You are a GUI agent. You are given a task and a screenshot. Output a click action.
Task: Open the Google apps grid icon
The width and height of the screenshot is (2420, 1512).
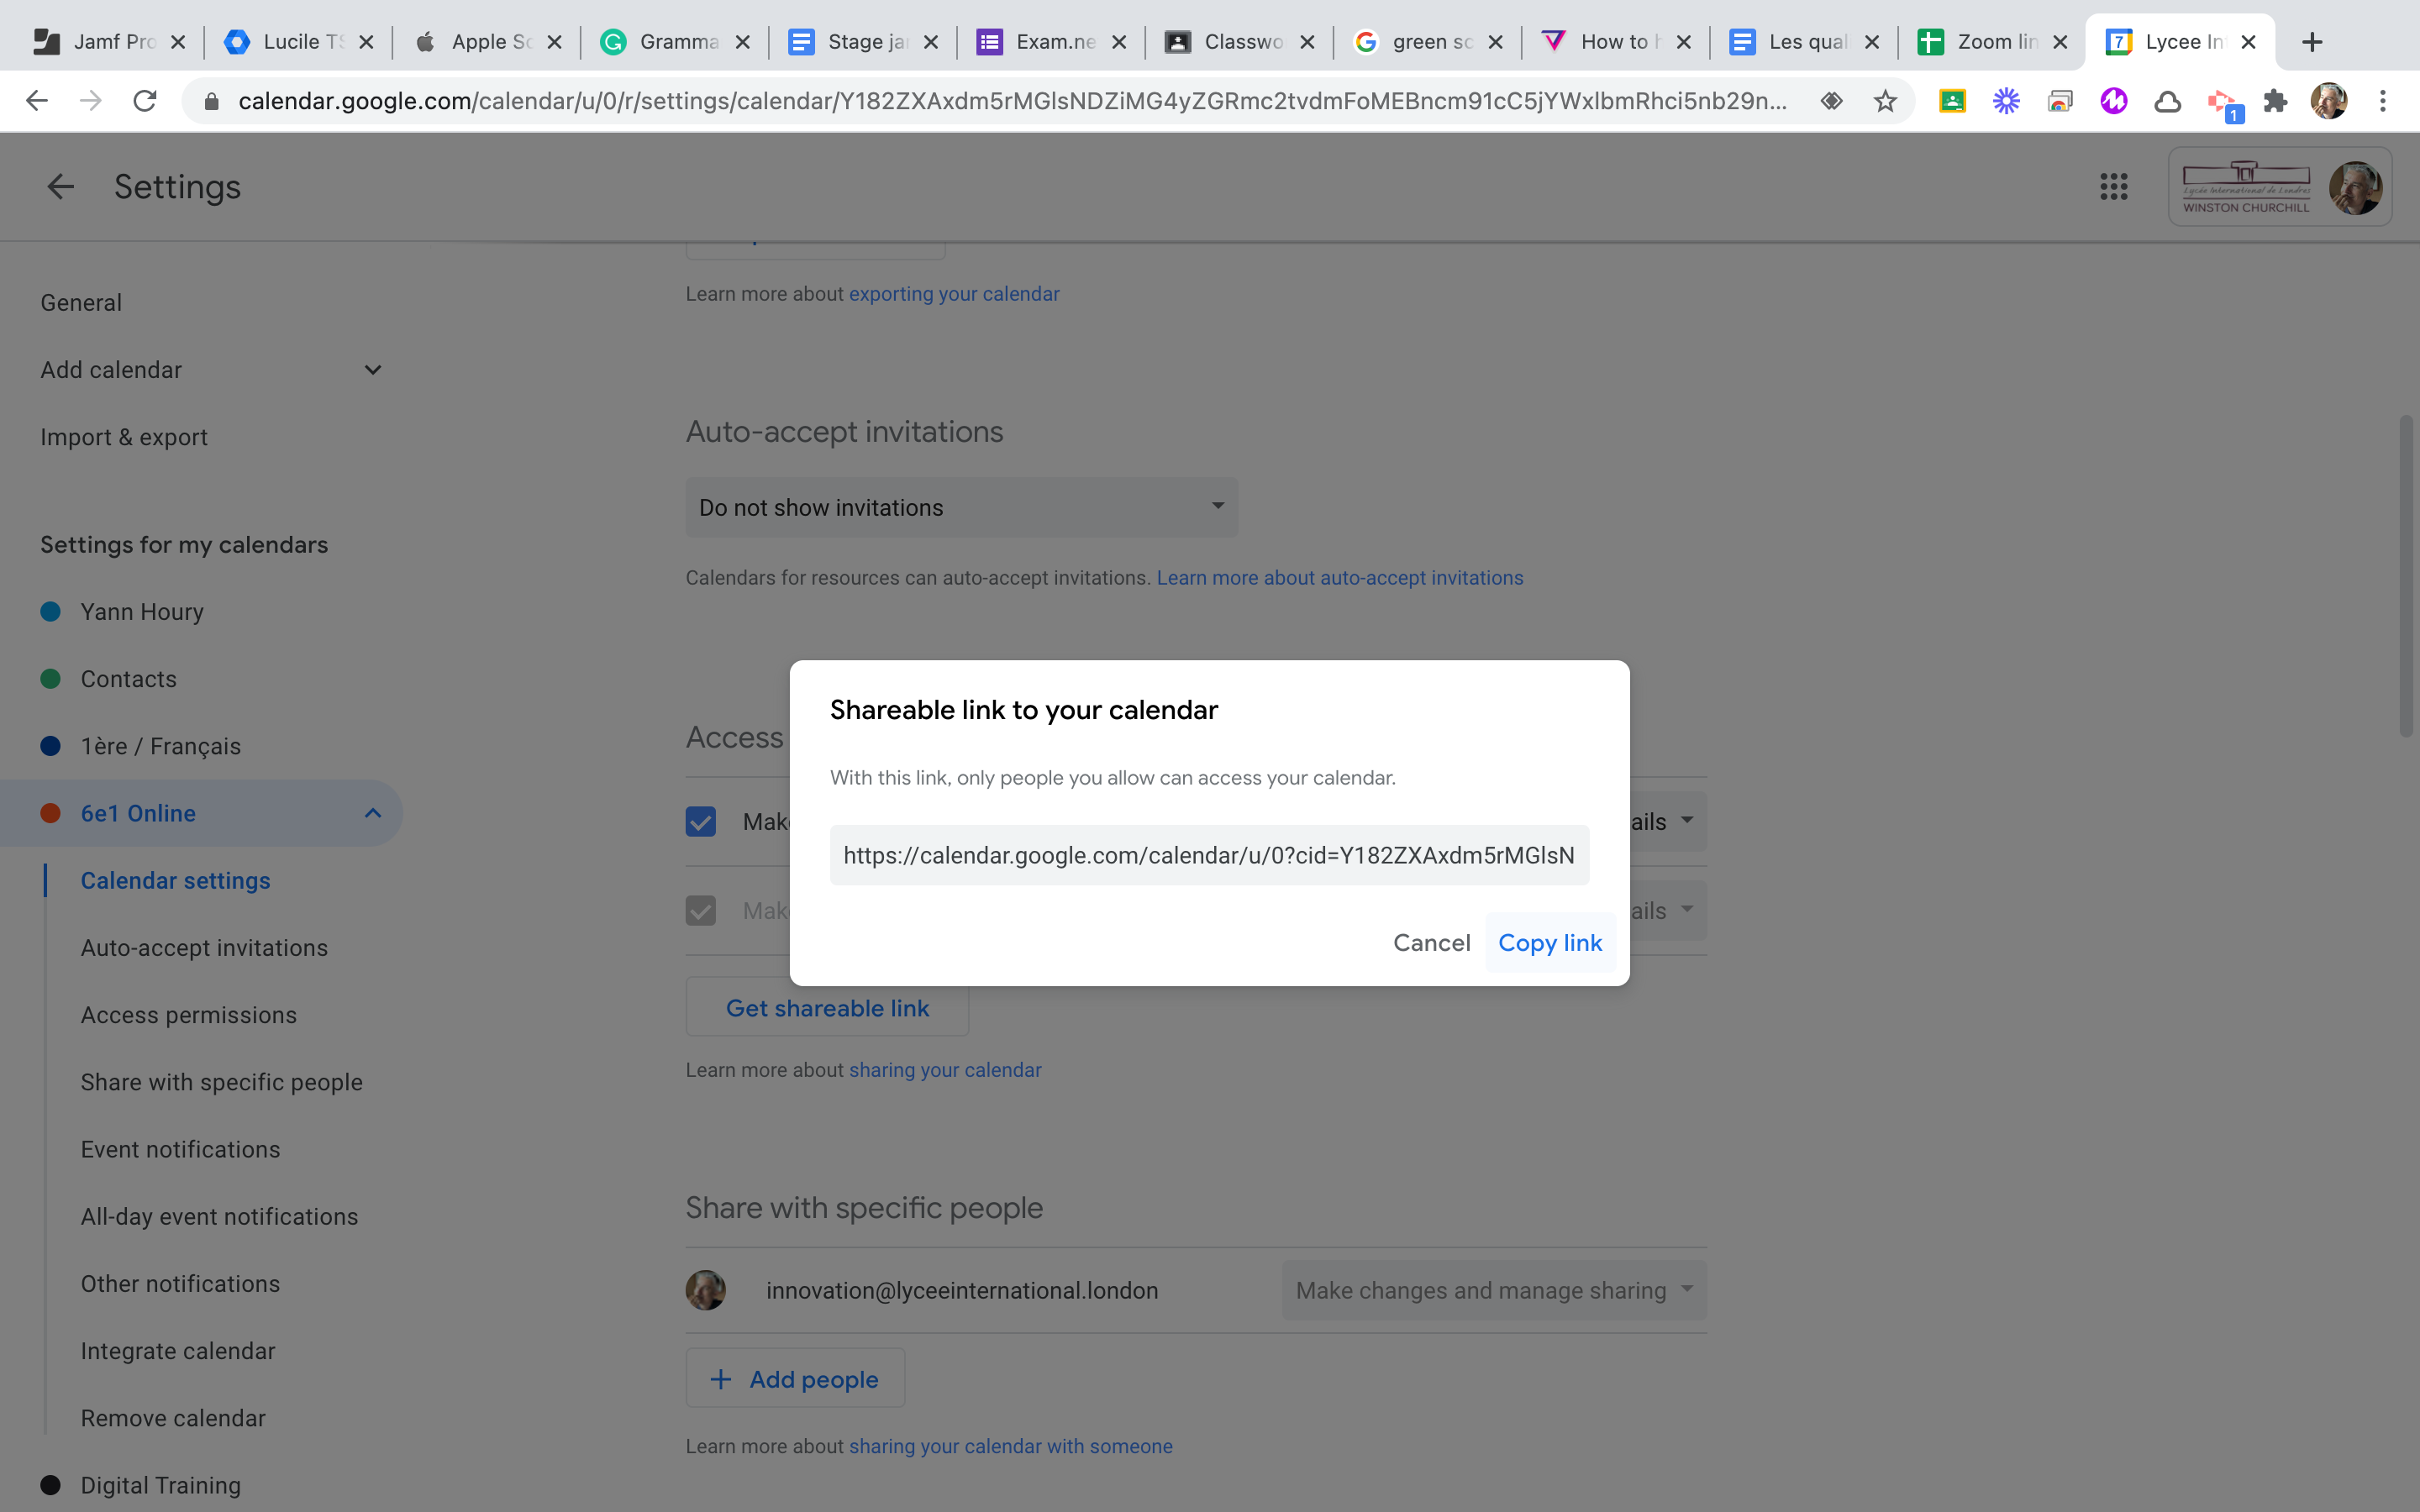tap(2113, 187)
